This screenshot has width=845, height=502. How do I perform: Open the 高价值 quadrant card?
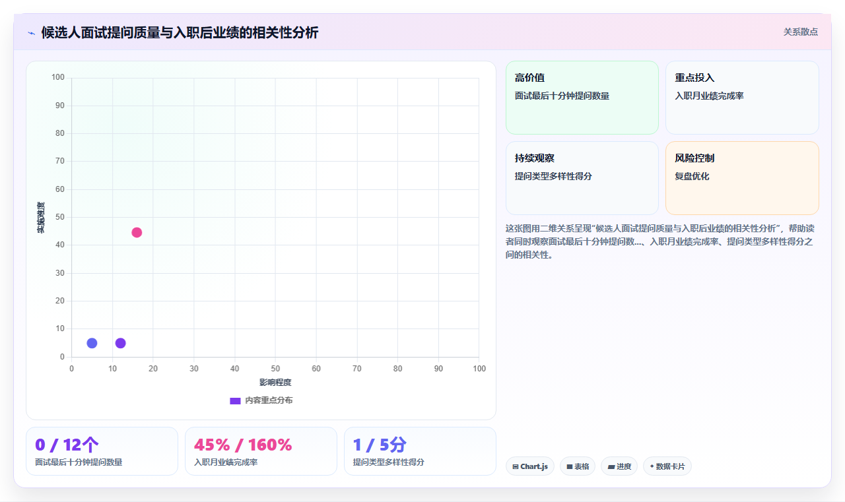click(x=582, y=98)
